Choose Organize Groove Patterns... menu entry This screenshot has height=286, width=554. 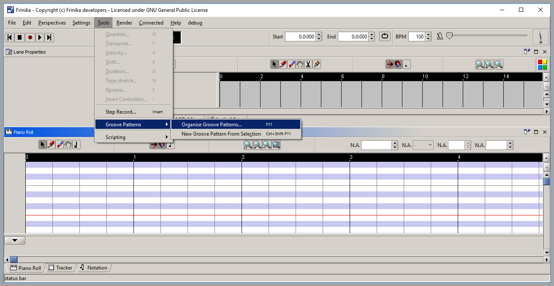point(236,125)
